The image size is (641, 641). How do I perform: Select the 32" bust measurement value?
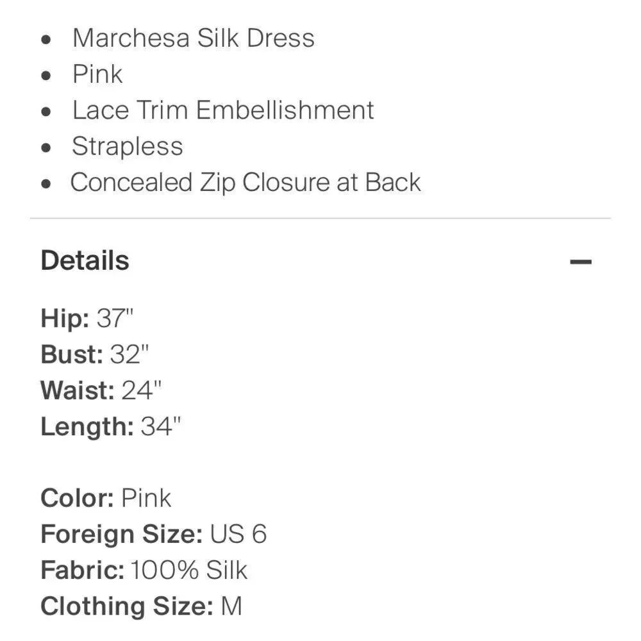(129, 354)
